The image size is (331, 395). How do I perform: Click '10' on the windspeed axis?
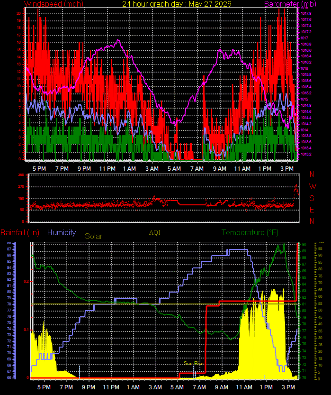[x=19, y=86]
